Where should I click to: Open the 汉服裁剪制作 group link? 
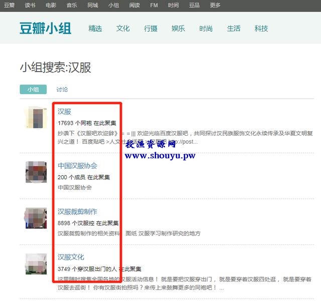coord(77,212)
